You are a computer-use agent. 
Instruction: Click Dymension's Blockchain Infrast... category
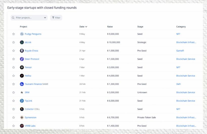(186, 117)
